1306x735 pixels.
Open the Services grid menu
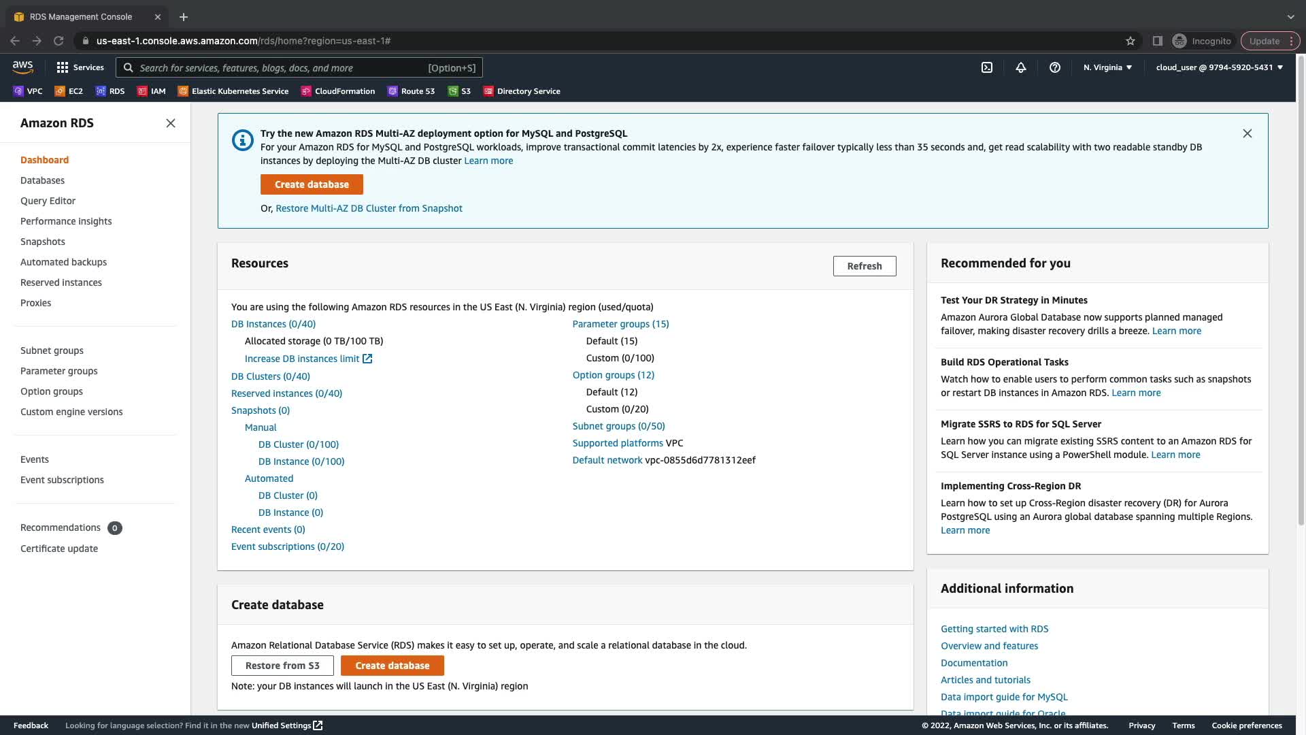(x=80, y=67)
